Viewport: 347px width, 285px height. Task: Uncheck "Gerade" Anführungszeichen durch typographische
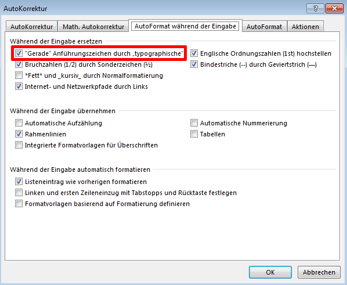19,53
